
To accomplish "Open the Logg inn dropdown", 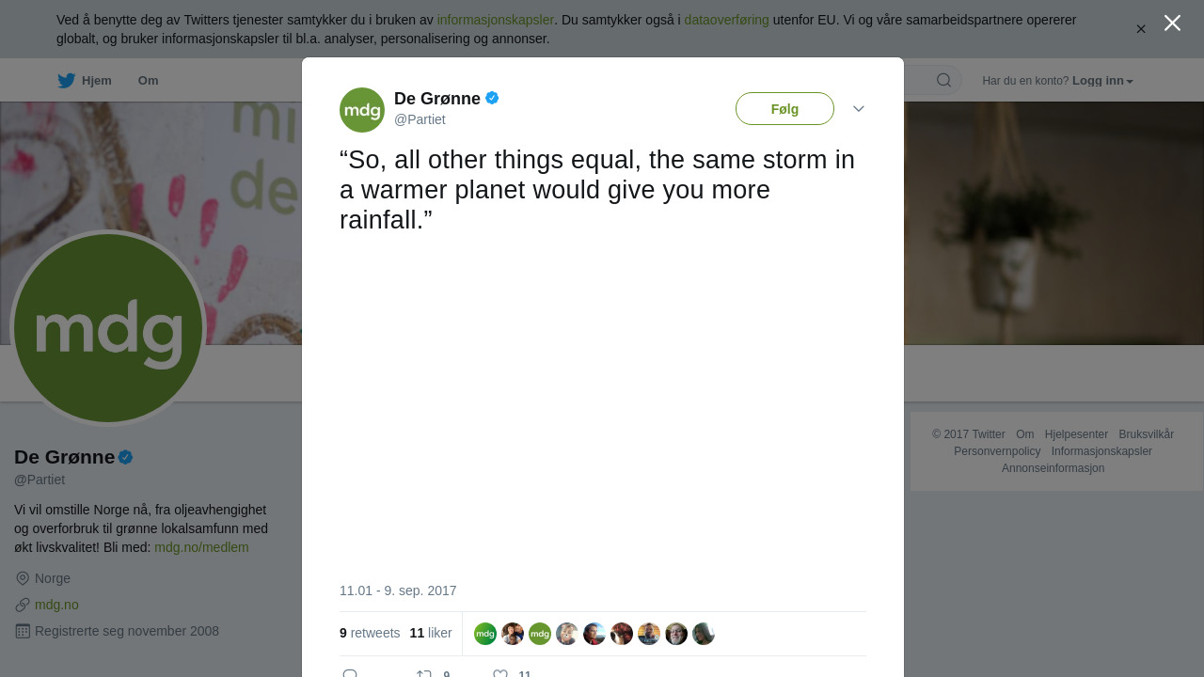I will coord(1102,81).
